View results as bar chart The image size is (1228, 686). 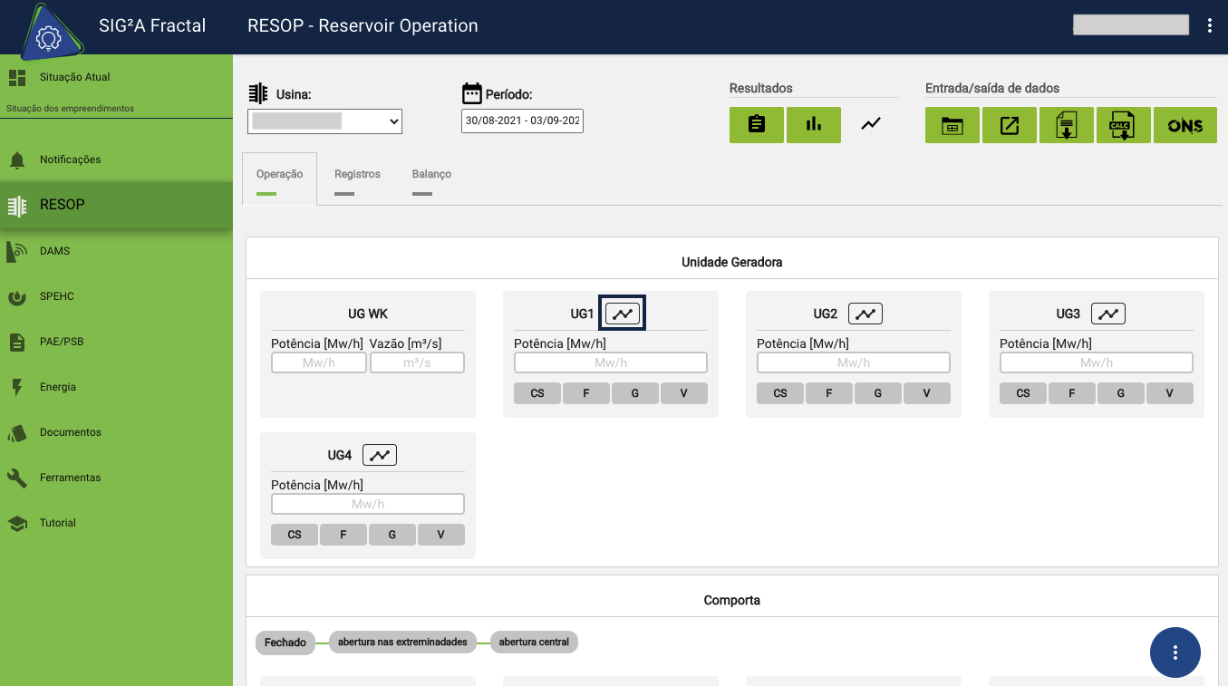[813, 124]
